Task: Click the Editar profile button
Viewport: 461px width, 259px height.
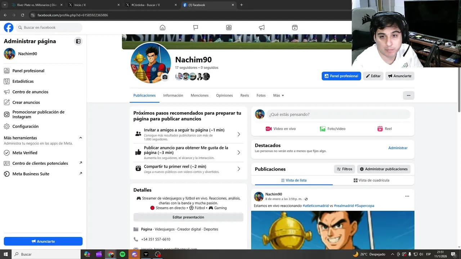Action: pos(373,76)
